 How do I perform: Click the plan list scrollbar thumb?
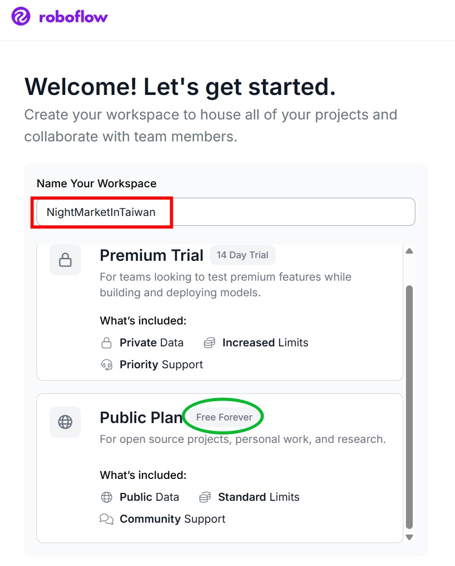pyautogui.click(x=410, y=407)
